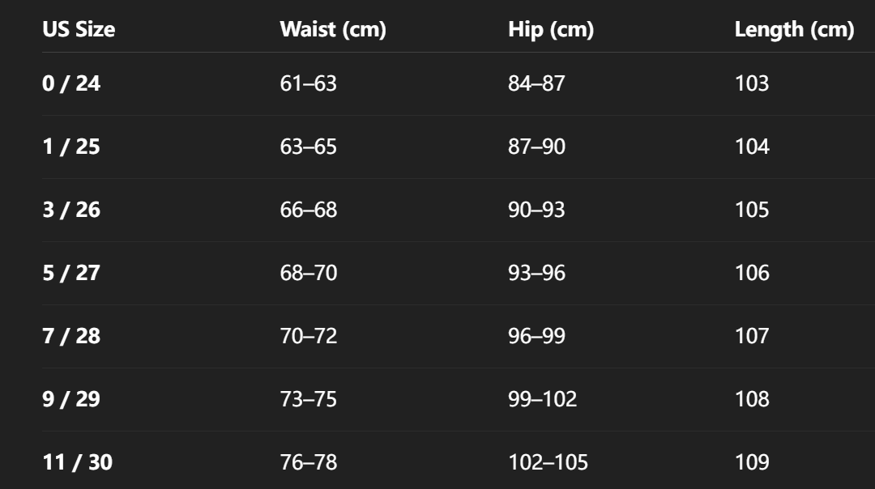This screenshot has width=875, height=489.
Task: Click the hip value 93–96
Action: 536,273
